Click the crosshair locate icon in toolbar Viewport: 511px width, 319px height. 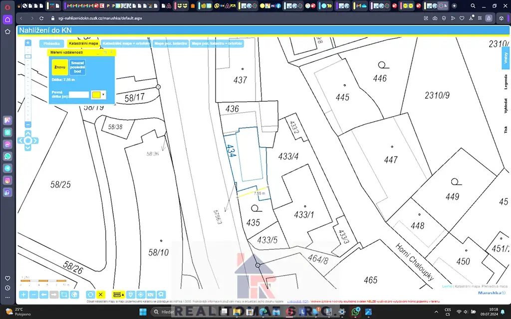point(141,295)
